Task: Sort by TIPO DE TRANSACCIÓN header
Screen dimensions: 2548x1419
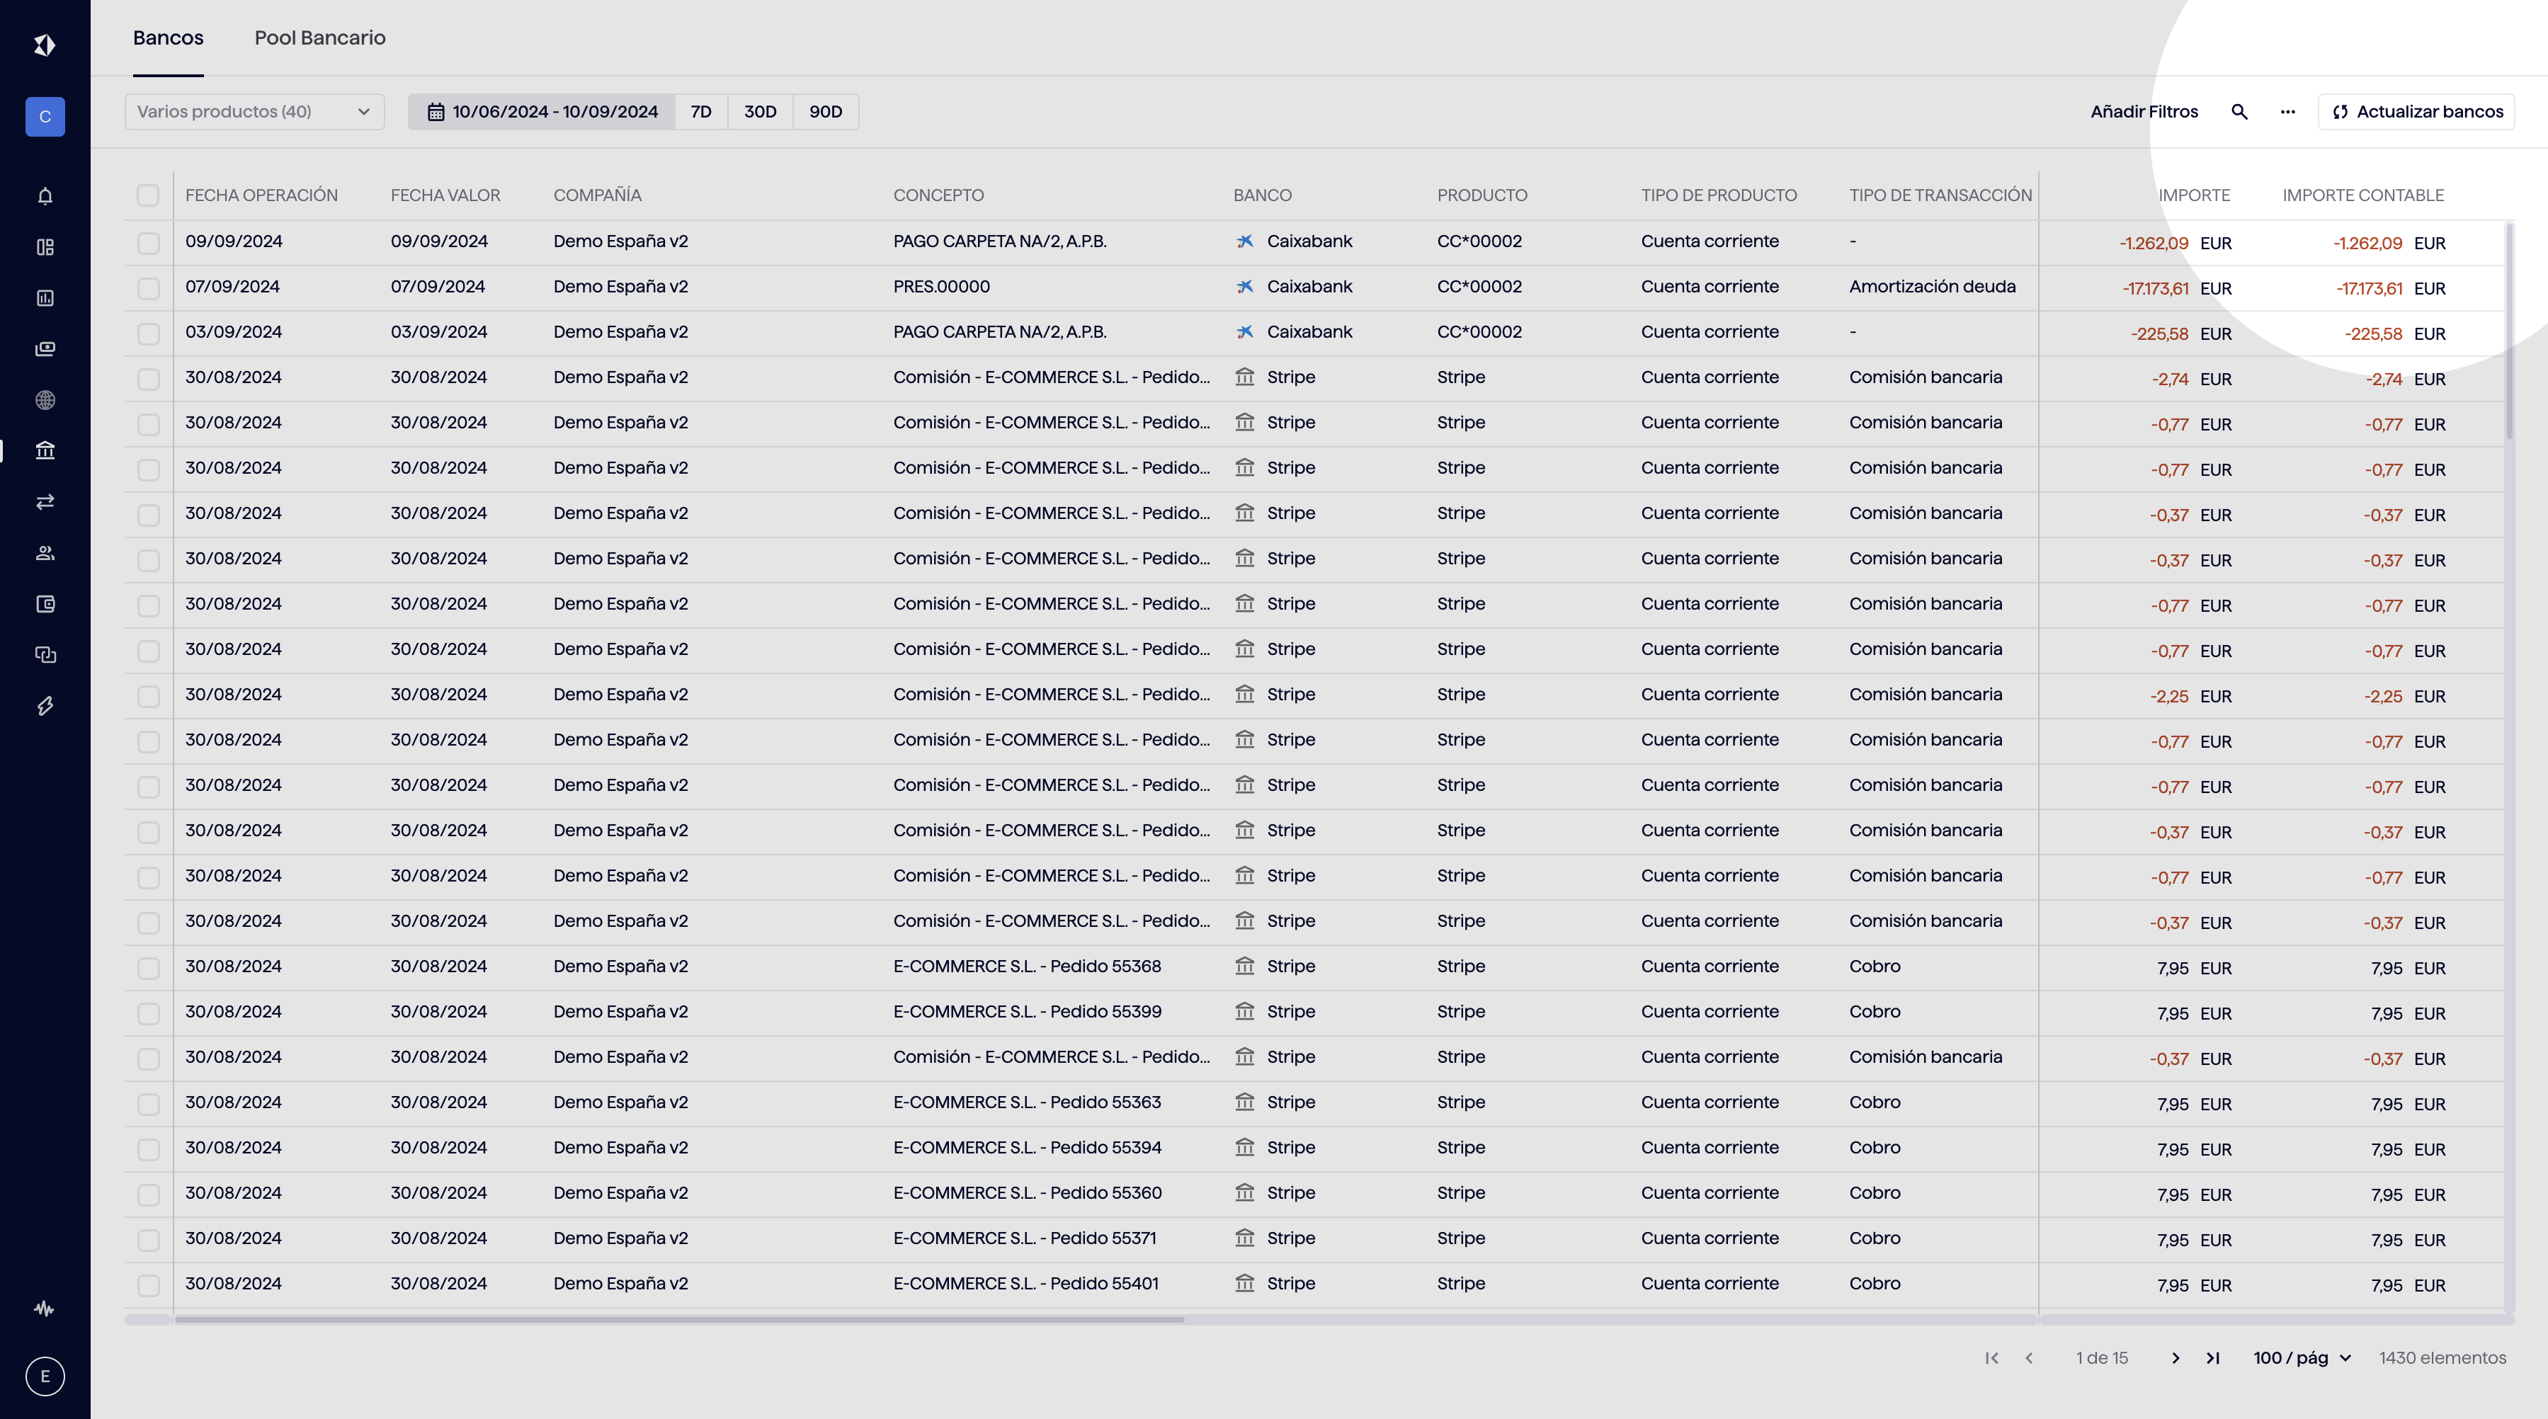Action: point(1940,196)
